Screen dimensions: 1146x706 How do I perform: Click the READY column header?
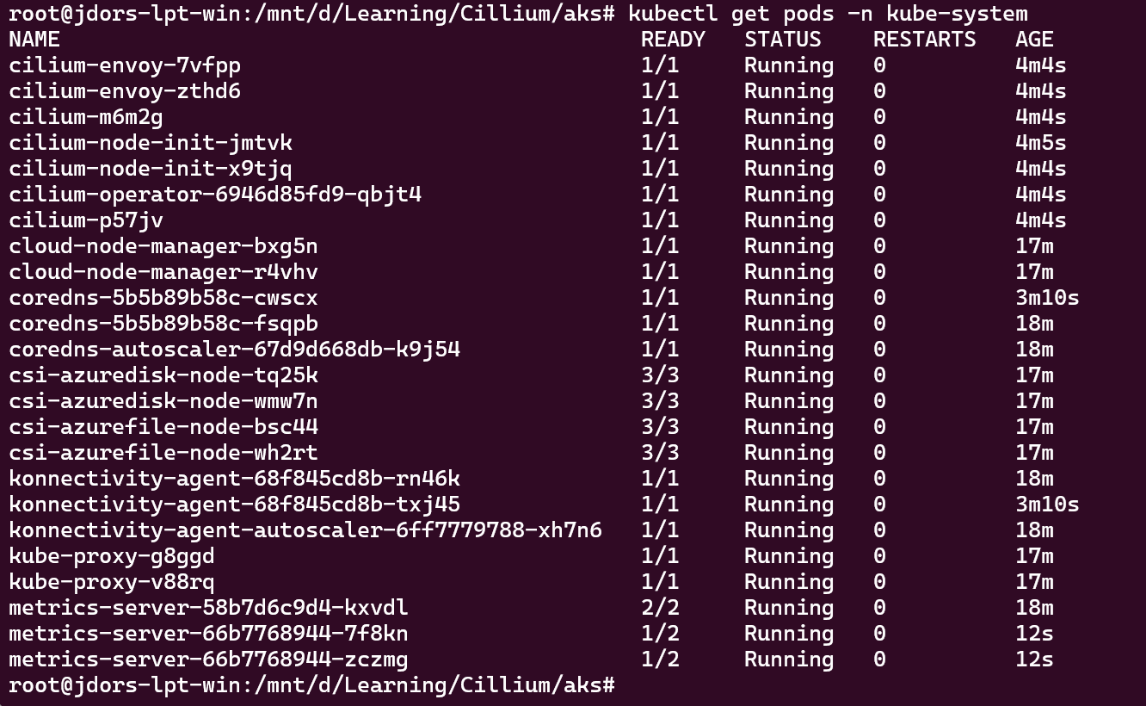pyautogui.click(x=673, y=40)
